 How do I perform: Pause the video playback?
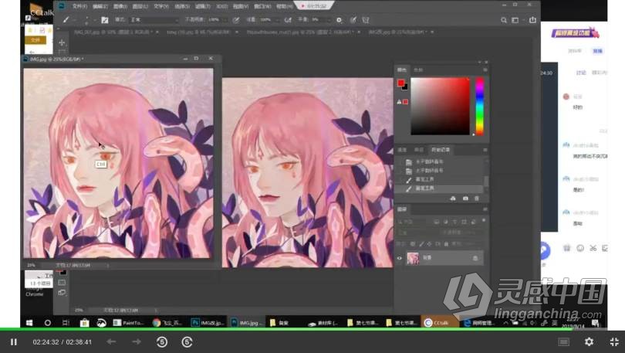[x=14, y=342]
